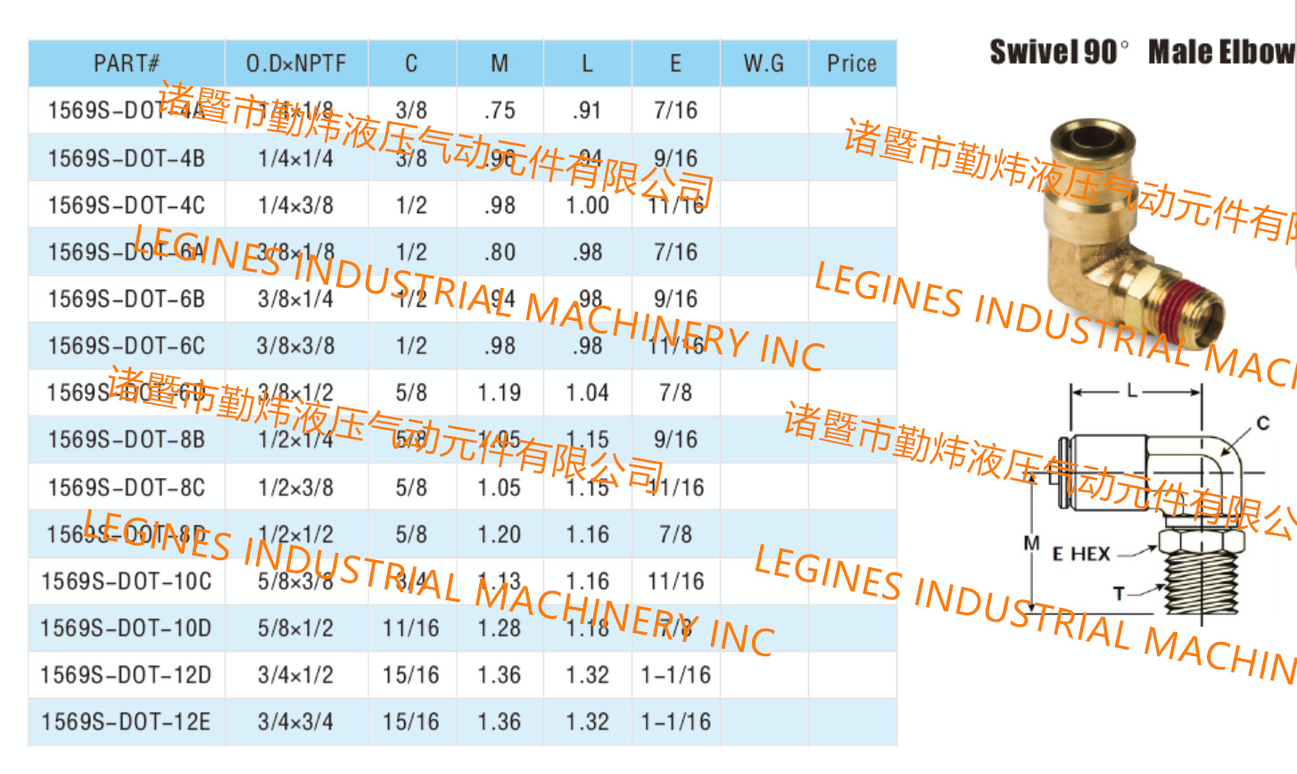Screen dimensions: 1297x774
Task: Select the 3/8×3/8 size cell
Action: pos(296,346)
